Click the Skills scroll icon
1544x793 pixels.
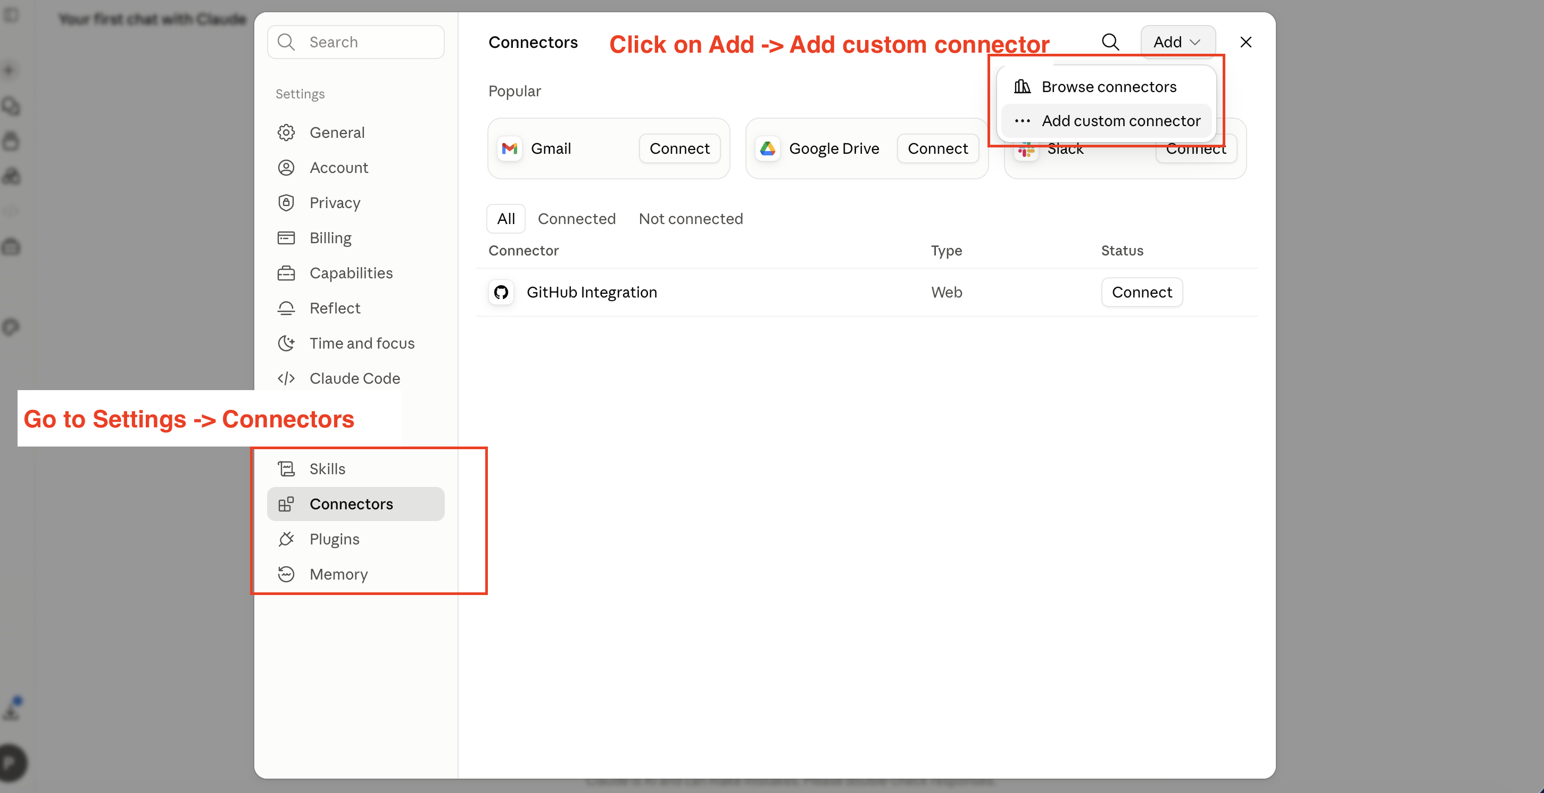286,469
